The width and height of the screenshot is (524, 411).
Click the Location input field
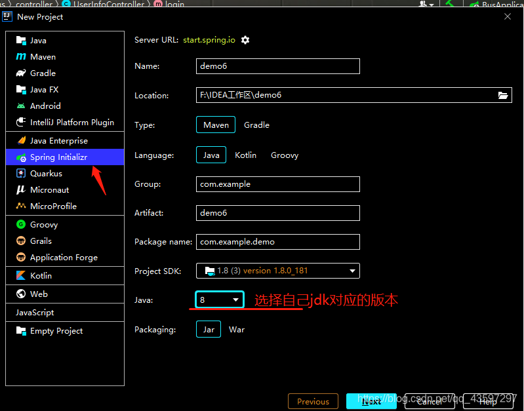354,95
